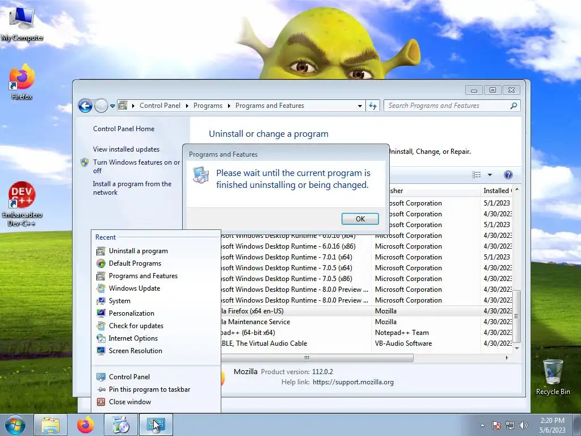Open the view options dropdown arrow
The height and width of the screenshot is (436, 581).
coord(490,175)
